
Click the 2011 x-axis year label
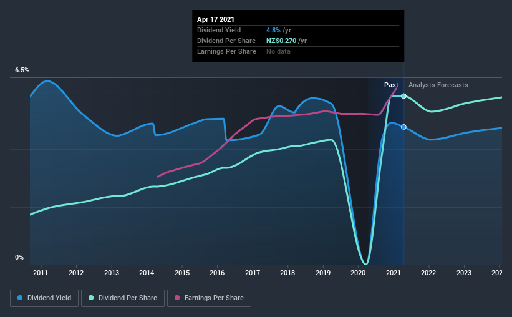point(41,273)
